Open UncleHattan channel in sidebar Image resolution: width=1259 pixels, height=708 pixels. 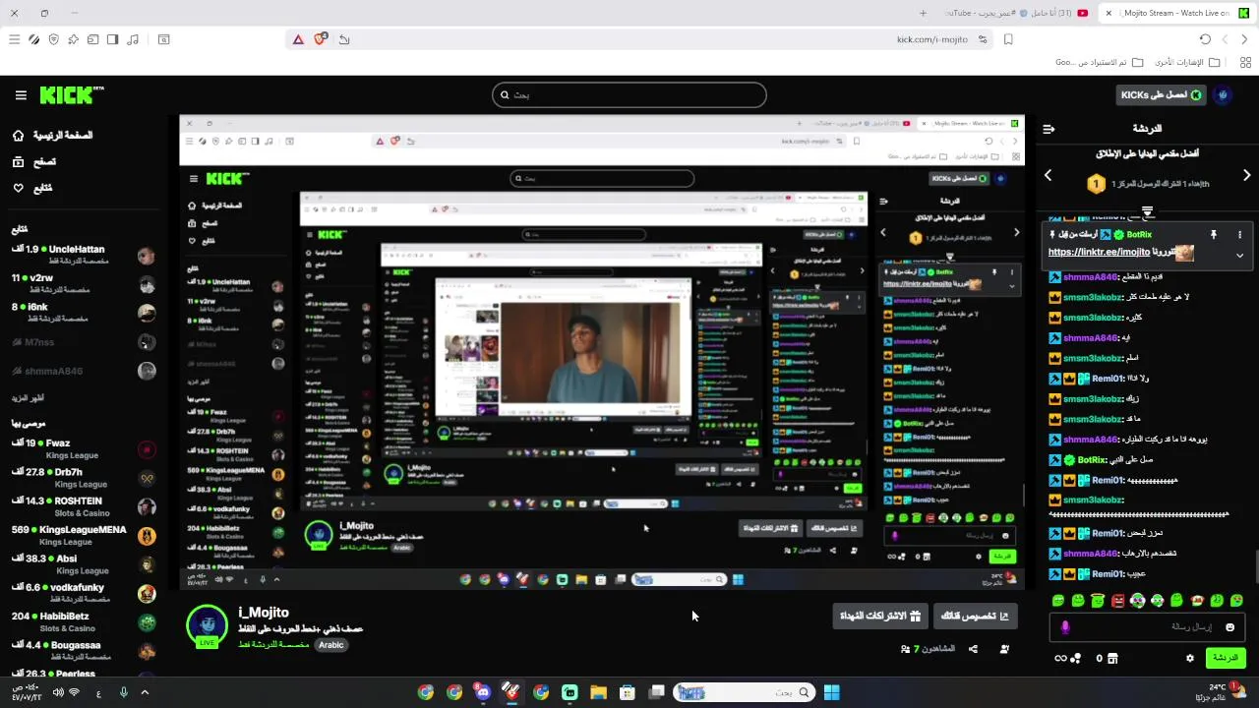[83, 255]
